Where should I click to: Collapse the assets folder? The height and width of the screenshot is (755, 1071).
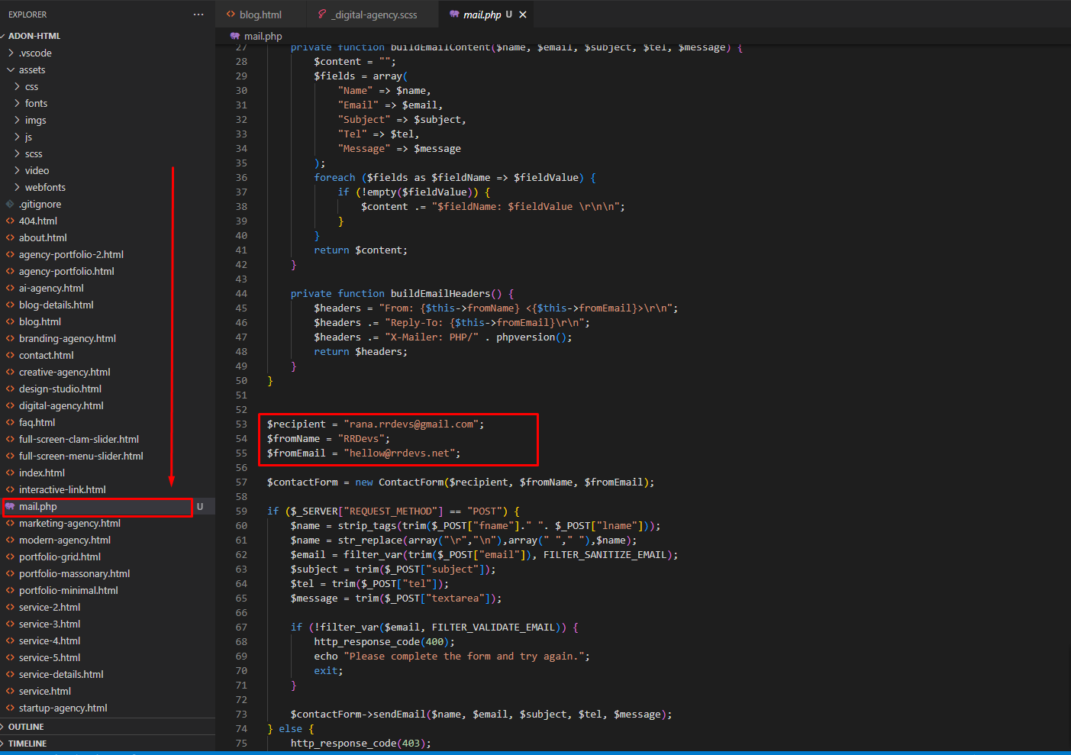(11, 69)
